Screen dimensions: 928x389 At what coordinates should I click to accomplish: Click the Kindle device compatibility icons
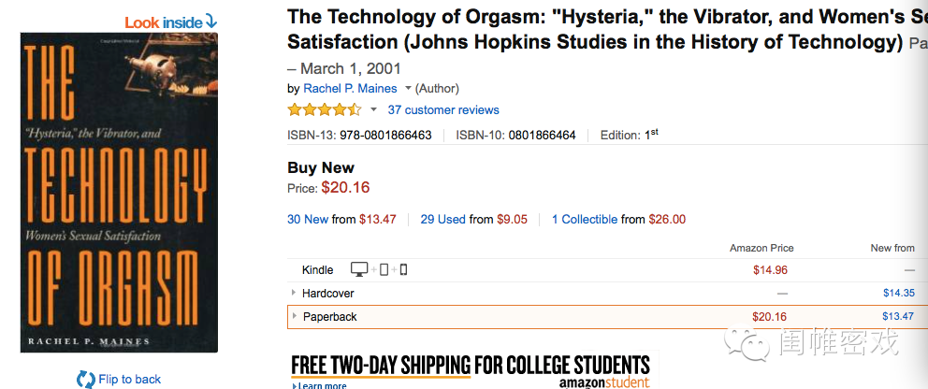coord(379,270)
